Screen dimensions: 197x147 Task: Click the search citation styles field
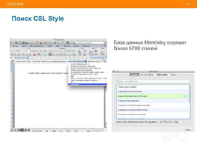pyautogui.click(x=153, y=81)
